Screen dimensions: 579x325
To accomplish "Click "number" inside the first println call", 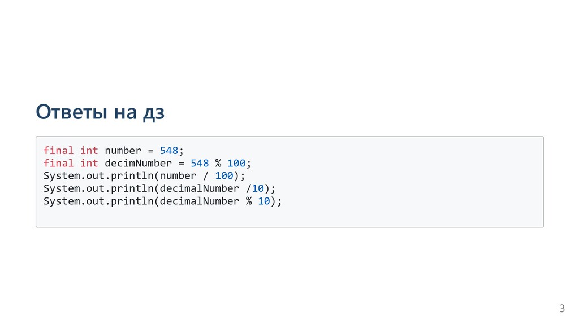I will [x=178, y=175].
